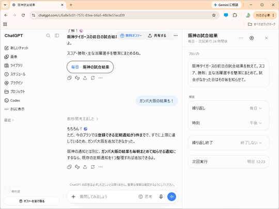279x209 pixels.
Task: Click the 対応が必要 browser button
Action: coord(265,15)
